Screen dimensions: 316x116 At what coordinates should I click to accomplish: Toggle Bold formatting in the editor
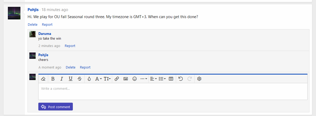point(53,79)
